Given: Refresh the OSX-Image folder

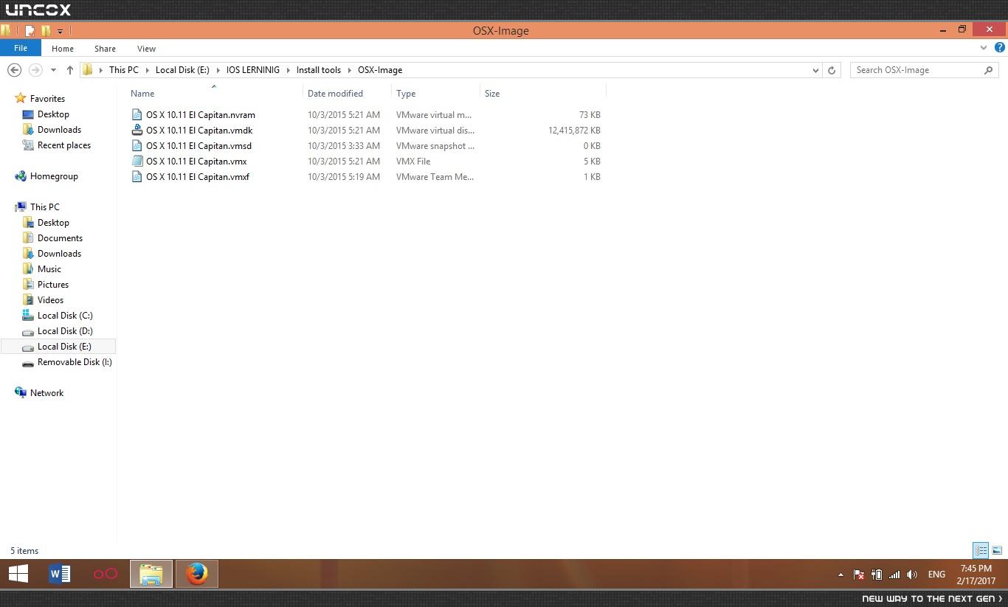Looking at the screenshot, I should click(832, 70).
